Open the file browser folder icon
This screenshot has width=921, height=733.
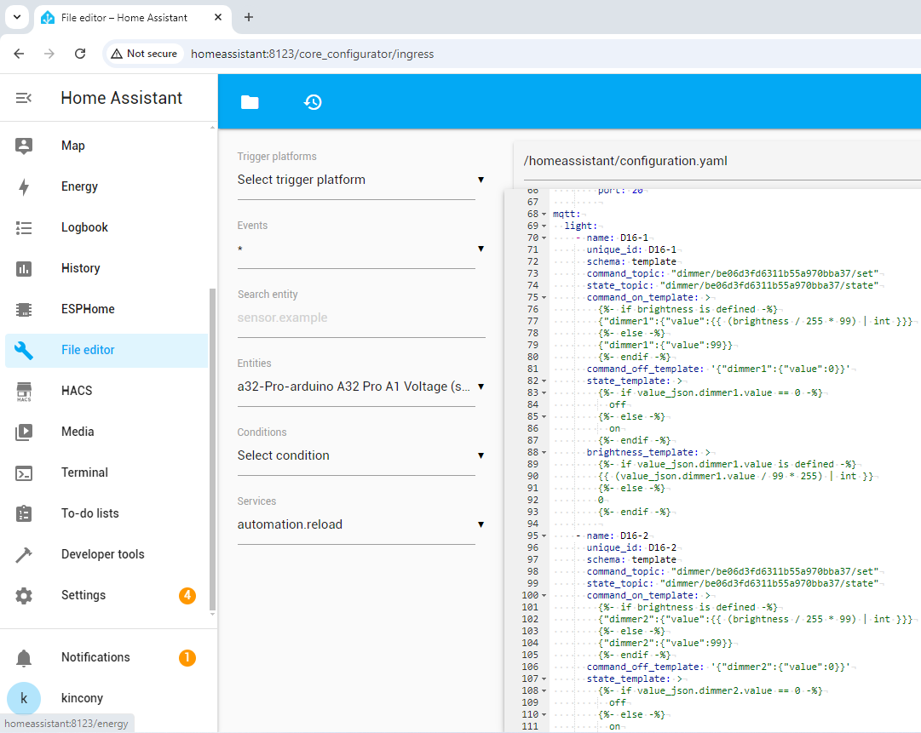click(x=250, y=102)
